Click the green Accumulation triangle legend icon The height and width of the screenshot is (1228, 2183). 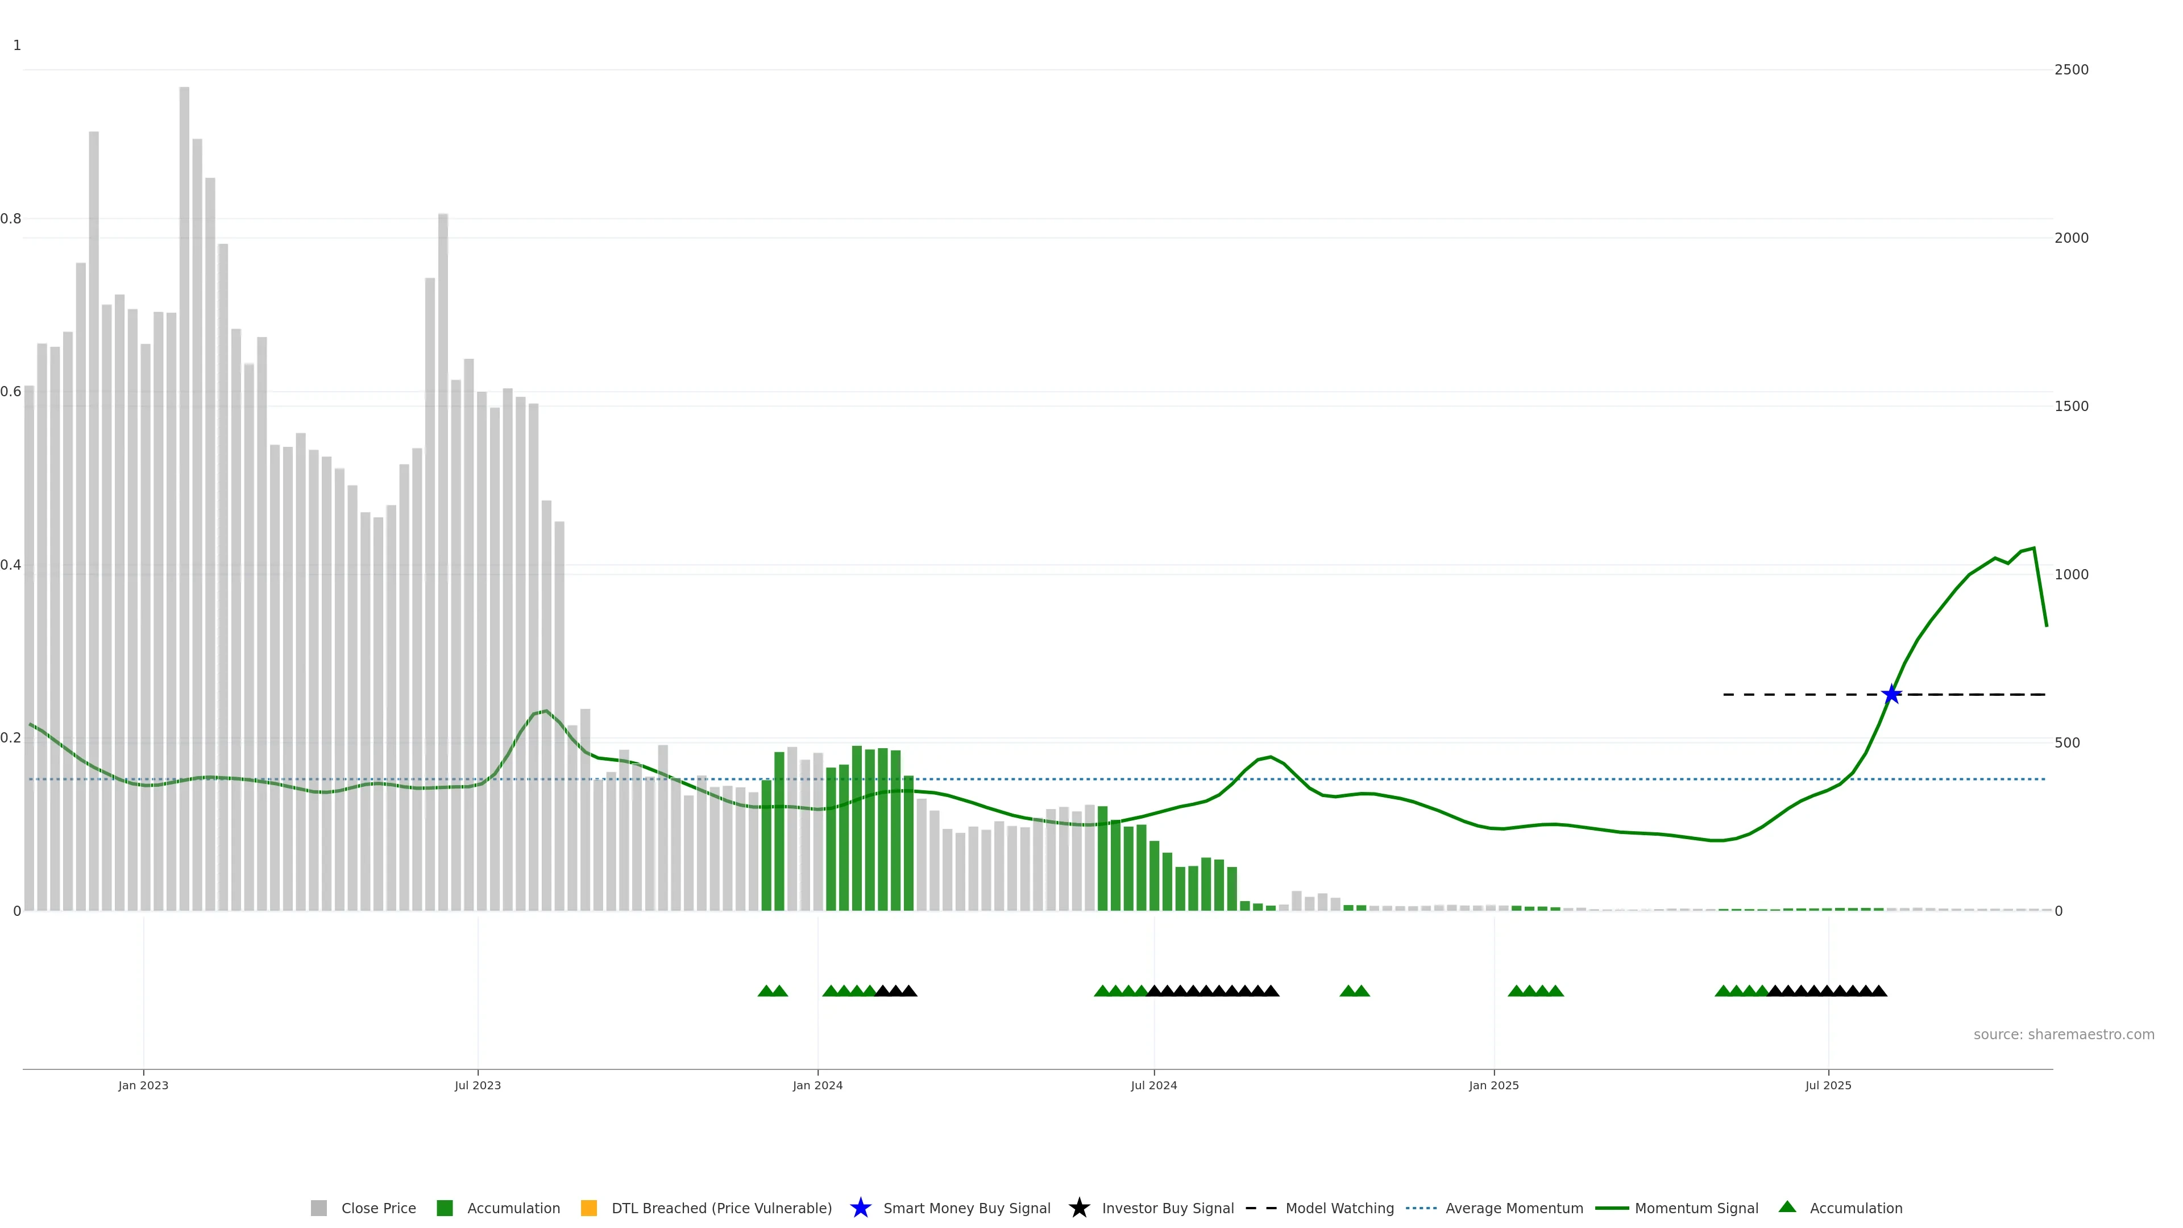pos(1787,1207)
